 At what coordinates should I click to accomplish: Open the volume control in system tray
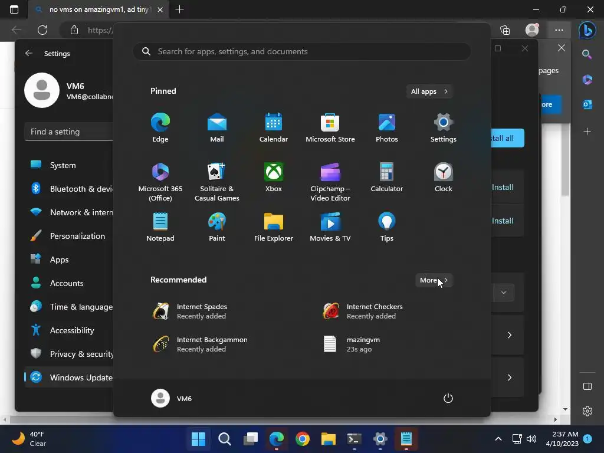point(531,439)
